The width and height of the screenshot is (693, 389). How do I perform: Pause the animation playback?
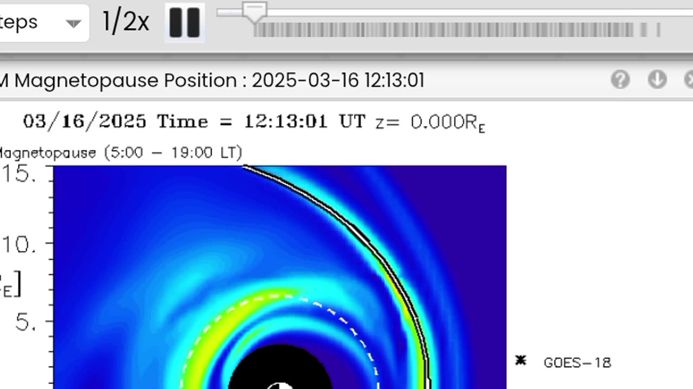click(185, 23)
